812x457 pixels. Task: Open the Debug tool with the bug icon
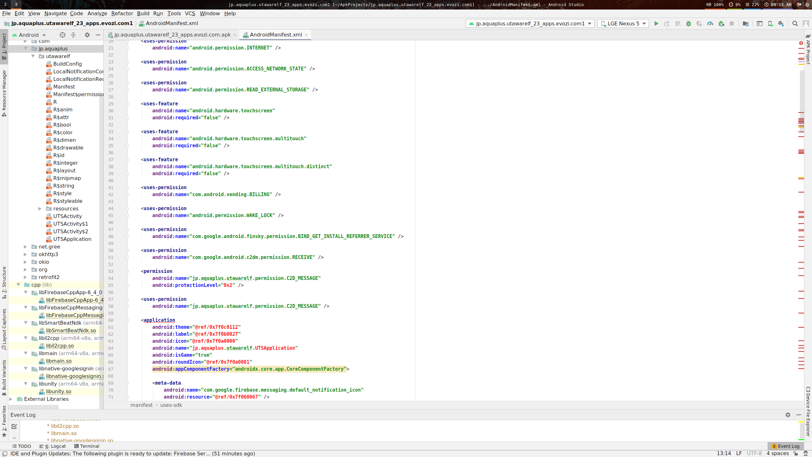point(689,23)
